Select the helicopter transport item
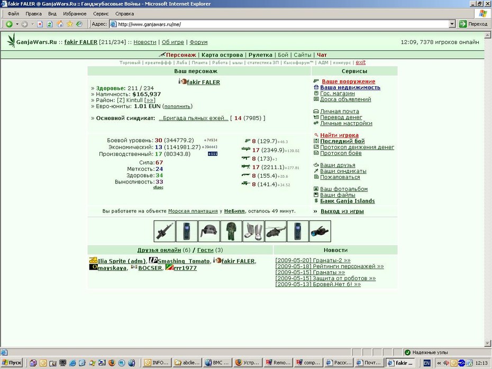 276,232
